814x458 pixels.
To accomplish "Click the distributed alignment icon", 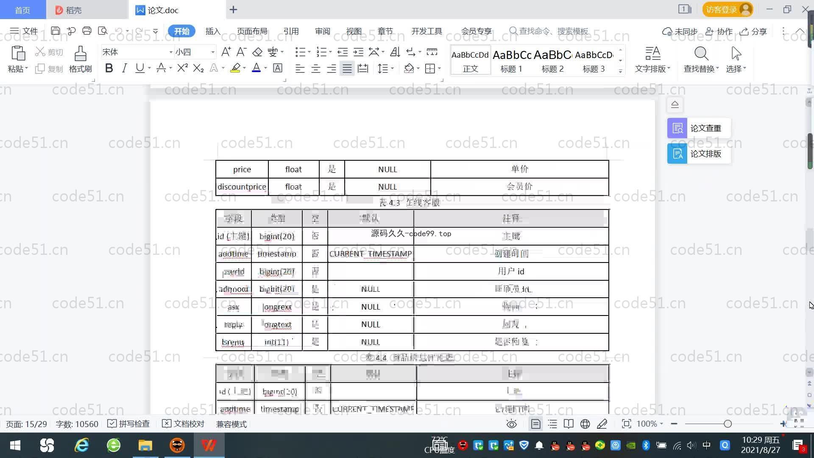I will click(x=363, y=68).
